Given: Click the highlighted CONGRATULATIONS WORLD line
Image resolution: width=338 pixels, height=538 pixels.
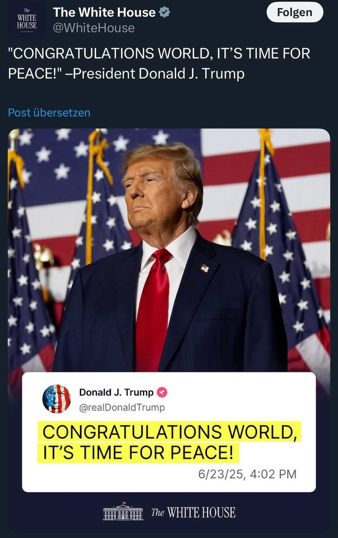Looking at the screenshot, I should (x=171, y=431).
